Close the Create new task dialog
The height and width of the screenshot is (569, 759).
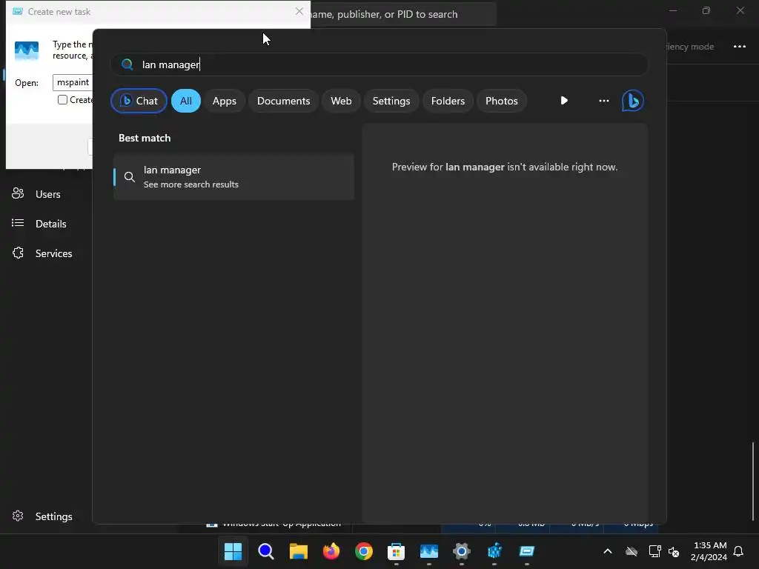pos(299,11)
